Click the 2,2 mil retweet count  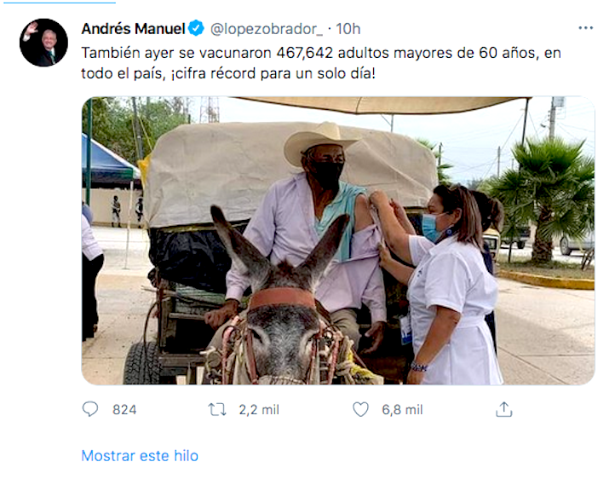coord(259,410)
